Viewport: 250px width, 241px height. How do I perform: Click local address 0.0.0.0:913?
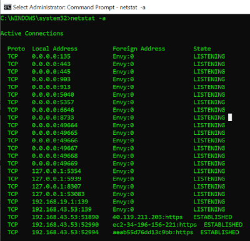coord(51,87)
